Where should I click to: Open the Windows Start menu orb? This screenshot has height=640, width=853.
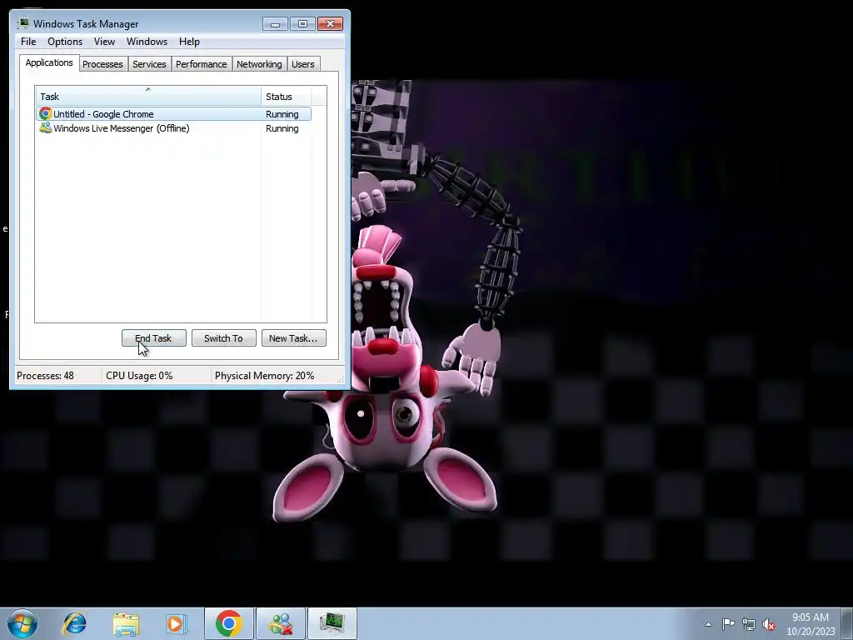tap(22, 623)
